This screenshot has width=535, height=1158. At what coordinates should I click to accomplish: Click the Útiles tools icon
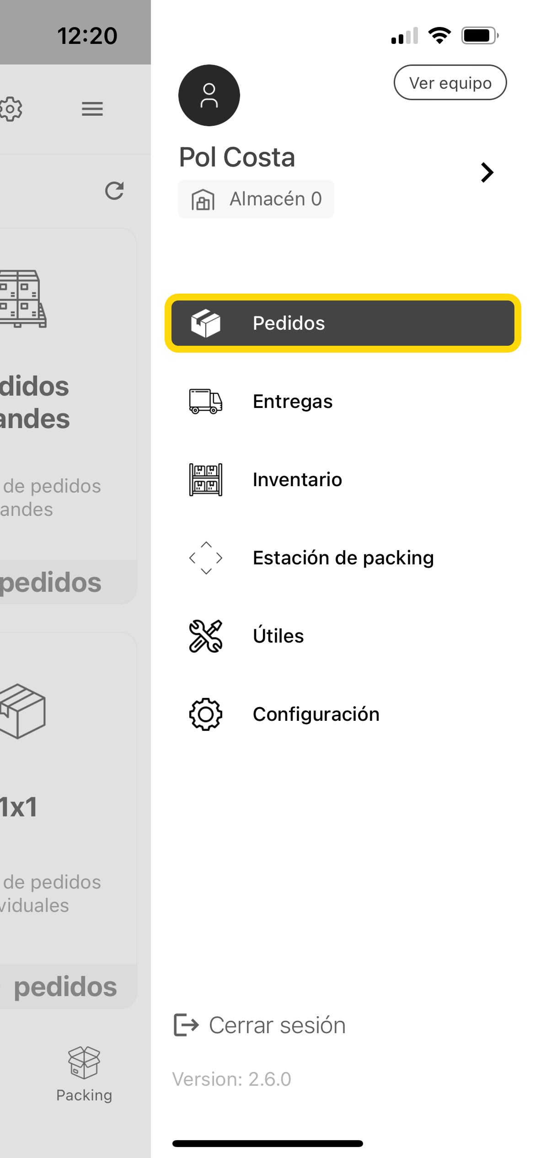click(206, 636)
